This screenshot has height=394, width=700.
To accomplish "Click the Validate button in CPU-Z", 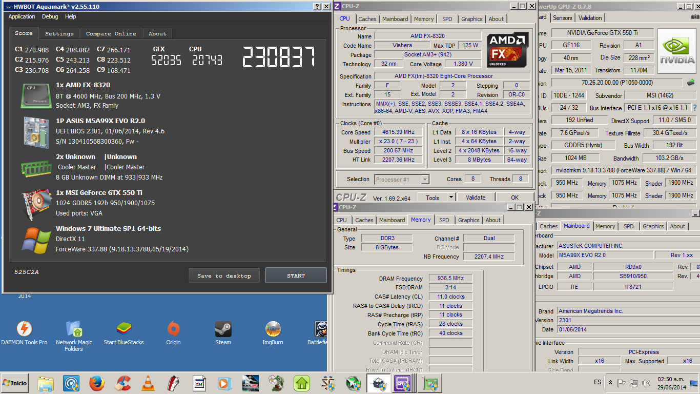I will click(x=476, y=198).
